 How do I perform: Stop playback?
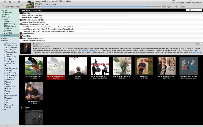click(19, 2)
